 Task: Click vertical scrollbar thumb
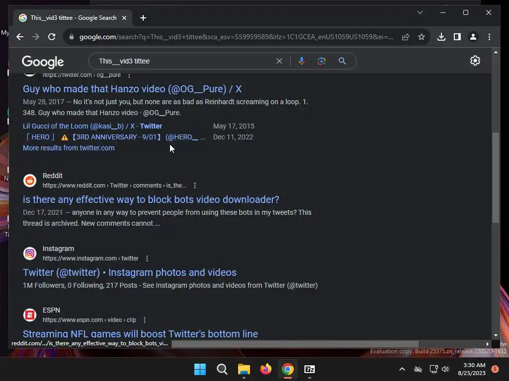point(496,177)
